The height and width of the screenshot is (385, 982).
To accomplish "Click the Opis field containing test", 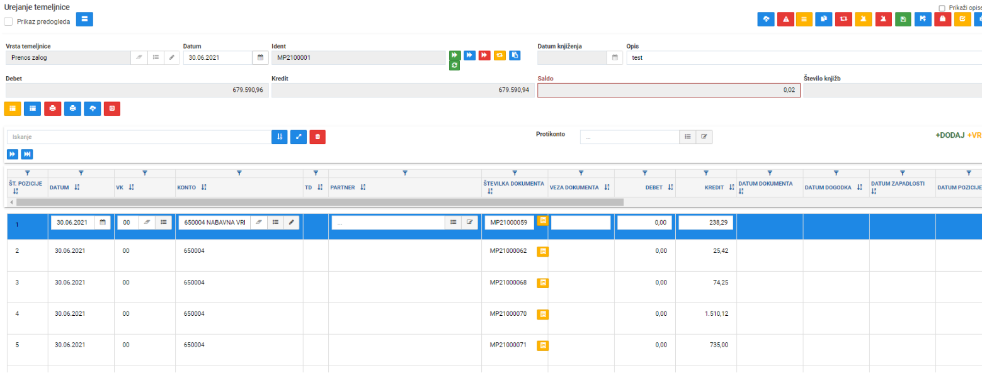I will pyautogui.click(x=804, y=58).
